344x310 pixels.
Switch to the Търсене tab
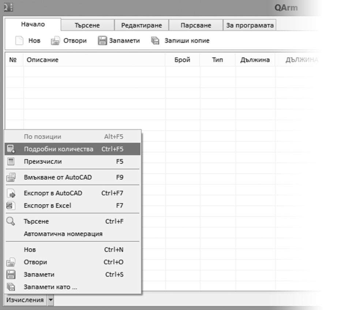tap(87, 25)
